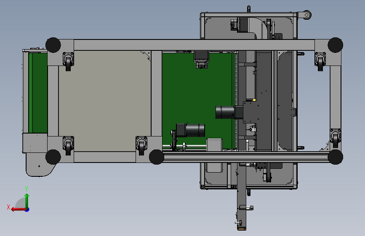Select the silver roller shaft below the motor
This screenshot has width=365, height=236.
184,146
